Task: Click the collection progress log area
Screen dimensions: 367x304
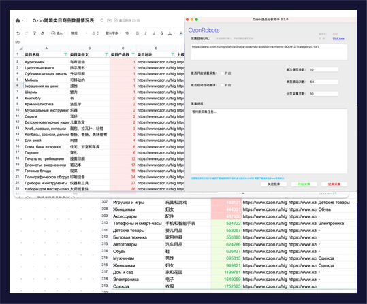Action: (x=269, y=141)
